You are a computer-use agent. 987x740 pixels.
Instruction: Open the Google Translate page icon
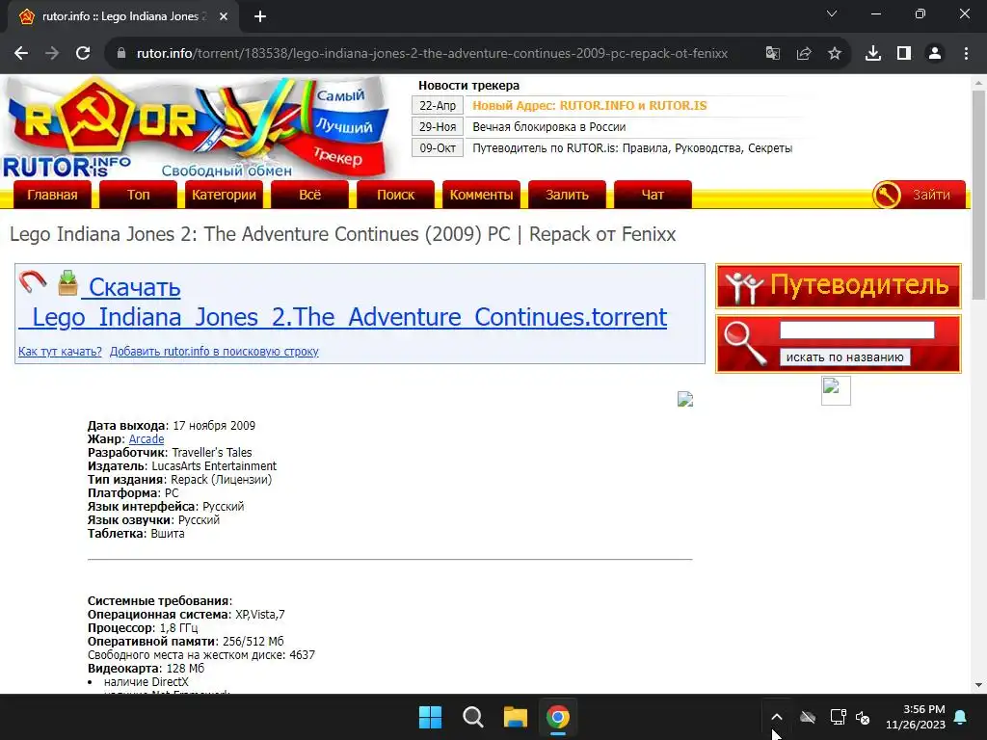click(773, 54)
